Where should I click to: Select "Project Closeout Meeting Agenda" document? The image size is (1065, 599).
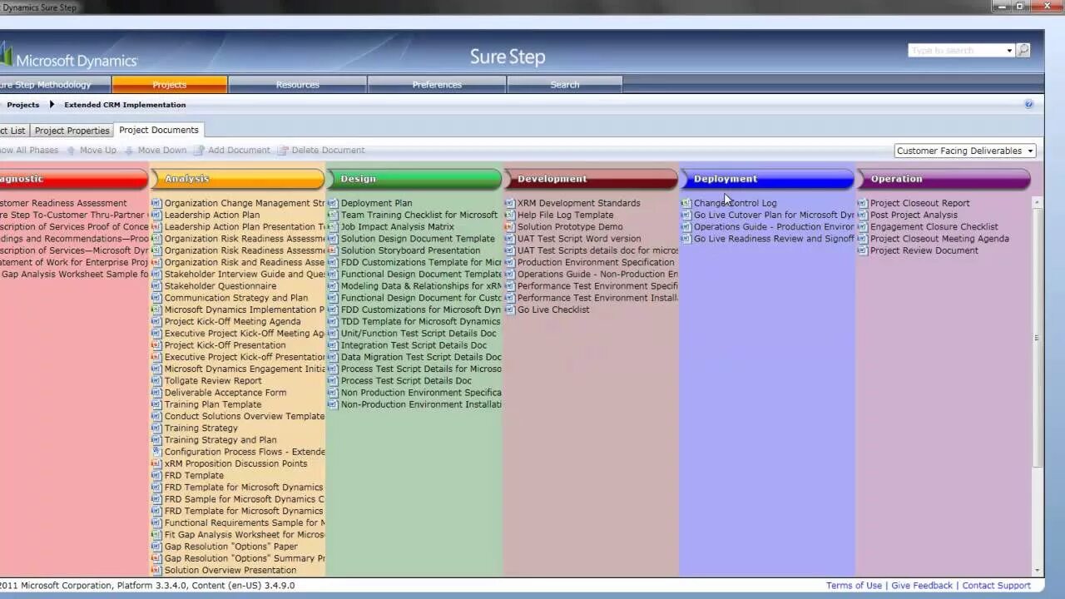tap(939, 239)
